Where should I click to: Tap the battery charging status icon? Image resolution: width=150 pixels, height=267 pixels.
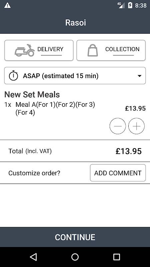pos(130,5)
